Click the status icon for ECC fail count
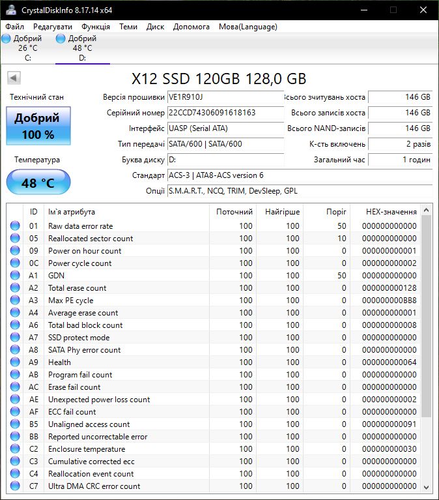The width and height of the screenshot is (439, 500). [15, 412]
